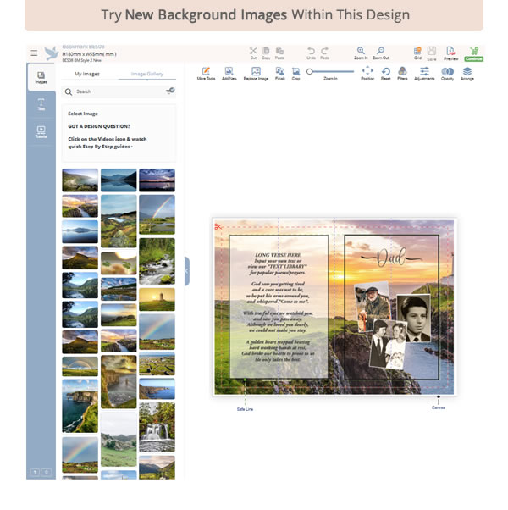Toggle the Grid overlay

pos(417,53)
